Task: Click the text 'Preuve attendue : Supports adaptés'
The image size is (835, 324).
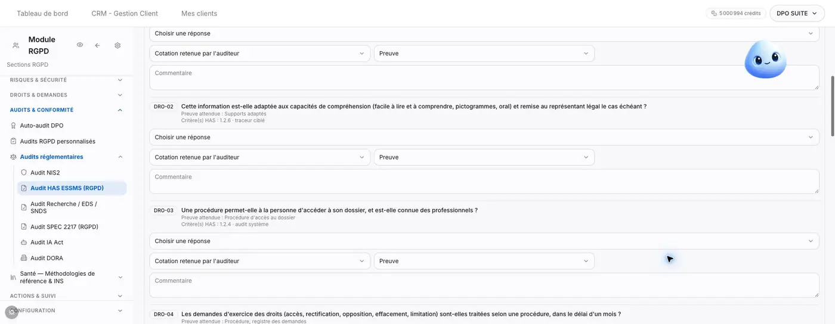Action: [224, 114]
